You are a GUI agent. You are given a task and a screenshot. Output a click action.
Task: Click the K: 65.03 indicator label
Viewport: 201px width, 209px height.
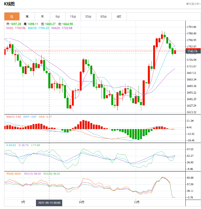pyautogui.click(x=11, y=145)
